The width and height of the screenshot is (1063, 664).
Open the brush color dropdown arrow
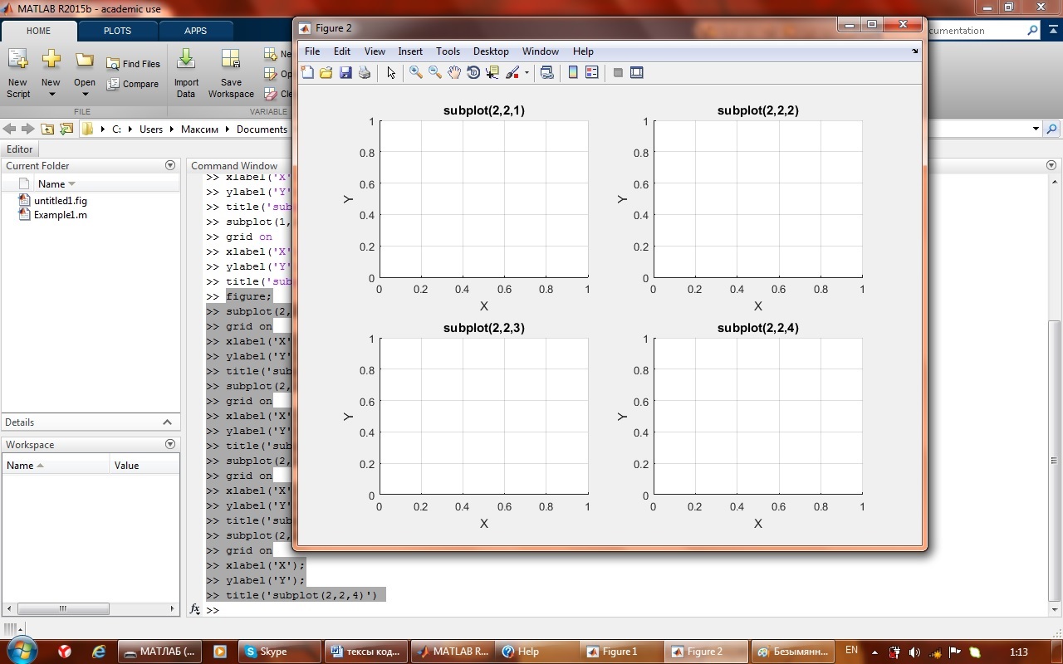click(527, 73)
